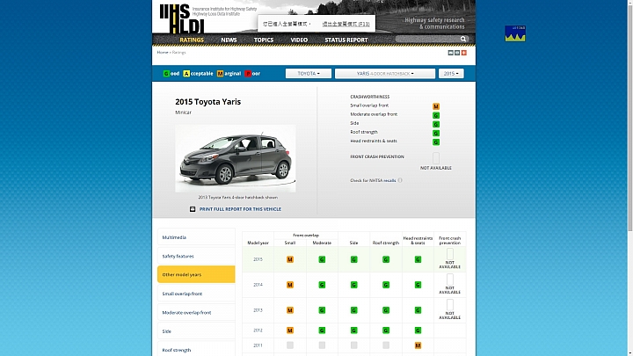Select the Moderate overlap front sidebar tab
Image resolution: width=633 pixels, height=356 pixels.
(x=196, y=312)
